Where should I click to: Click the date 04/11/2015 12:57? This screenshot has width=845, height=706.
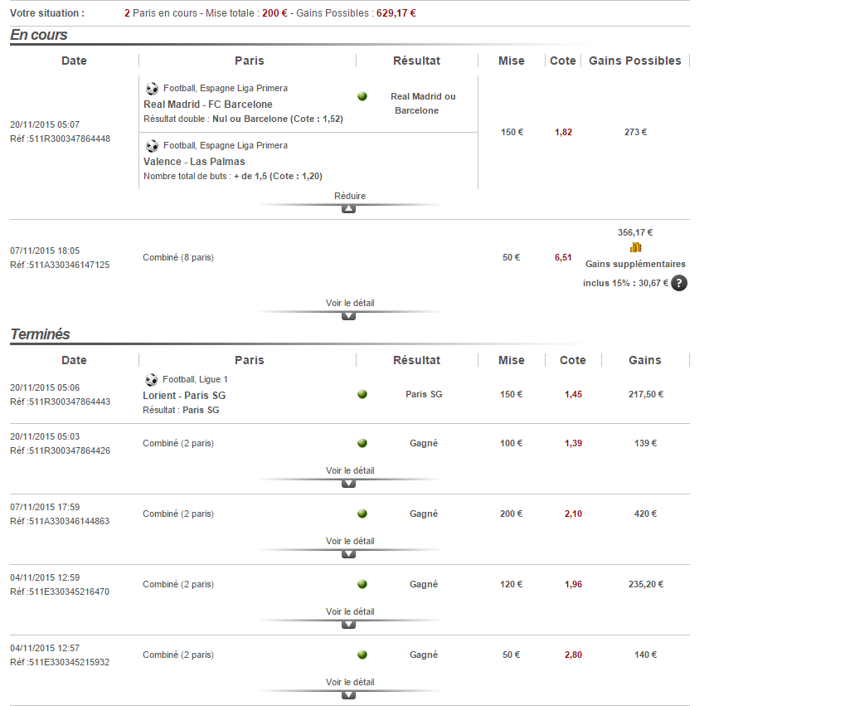tap(45, 648)
